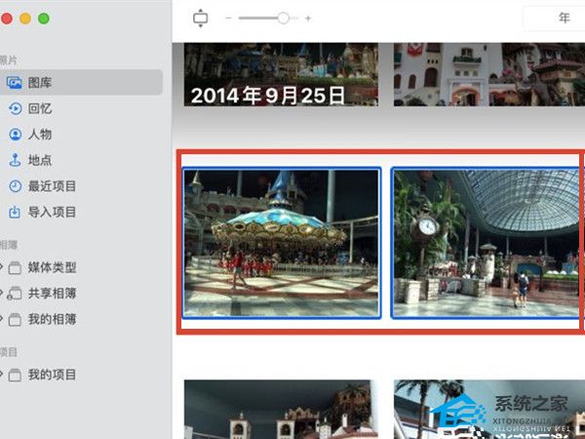This screenshot has height=439, width=585.
Task: Click the thumbnail zoom slider knob
Action: pos(283,18)
